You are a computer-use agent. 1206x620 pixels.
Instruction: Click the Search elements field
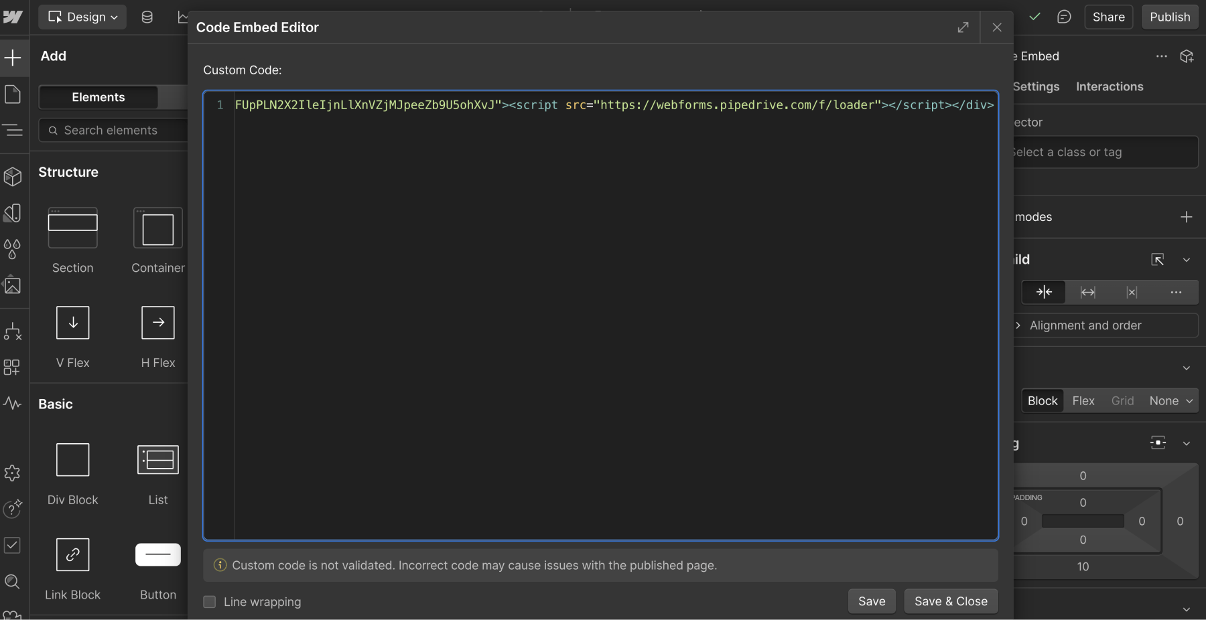pyautogui.click(x=114, y=130)
